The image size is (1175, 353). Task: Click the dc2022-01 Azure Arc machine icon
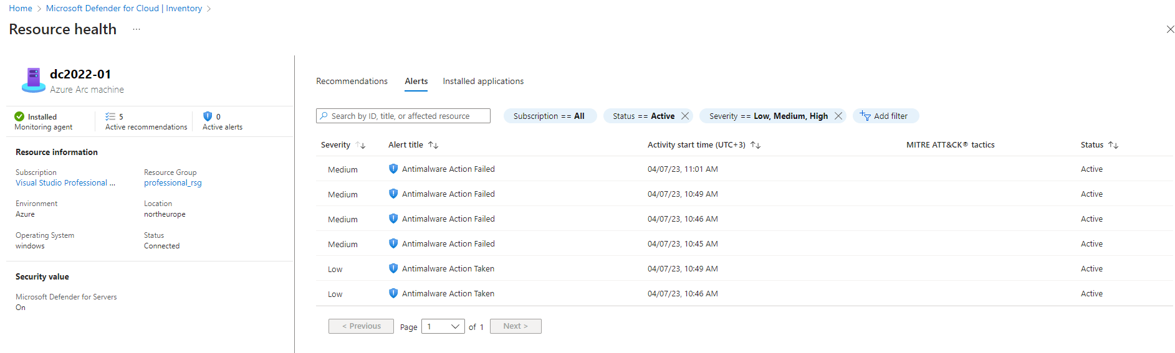pos(34,80)
